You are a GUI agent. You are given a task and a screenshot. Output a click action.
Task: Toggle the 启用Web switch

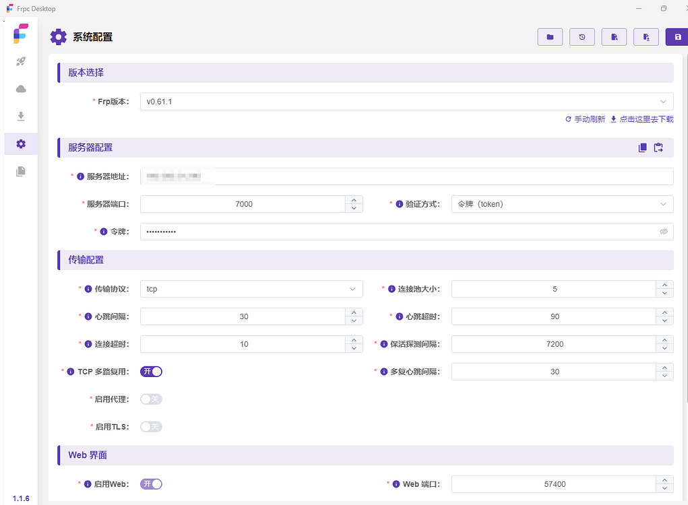(x=151, y=484)
